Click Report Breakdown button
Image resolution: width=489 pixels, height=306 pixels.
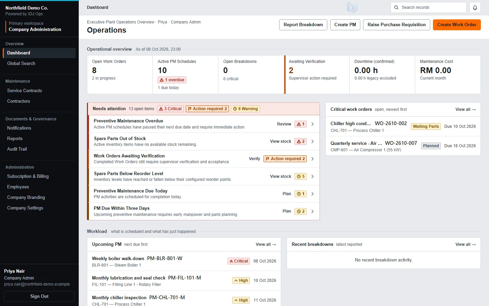(x=303, y=25)
